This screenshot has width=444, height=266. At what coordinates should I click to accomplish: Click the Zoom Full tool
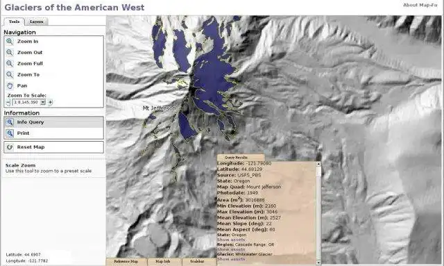tap(53, 63)
